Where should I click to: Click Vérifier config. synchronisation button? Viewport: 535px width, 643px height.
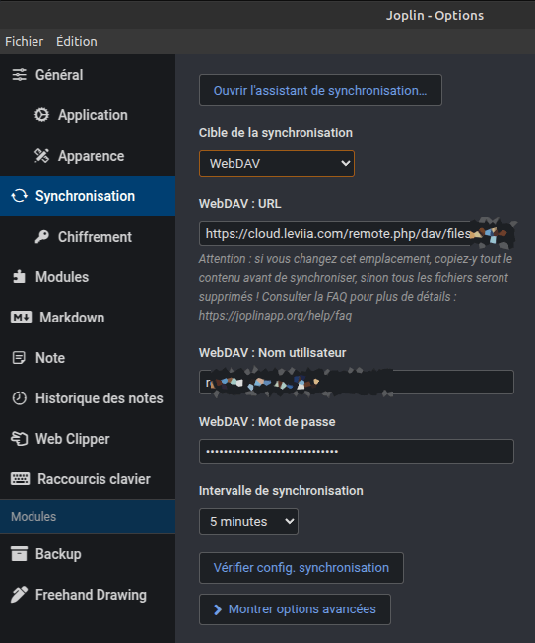coord(301,568)
